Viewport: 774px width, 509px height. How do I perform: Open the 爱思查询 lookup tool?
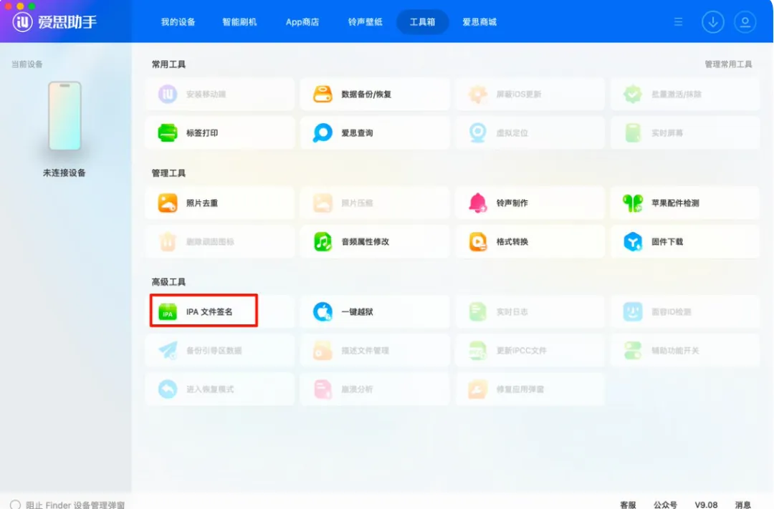click(x=375, y=132)
